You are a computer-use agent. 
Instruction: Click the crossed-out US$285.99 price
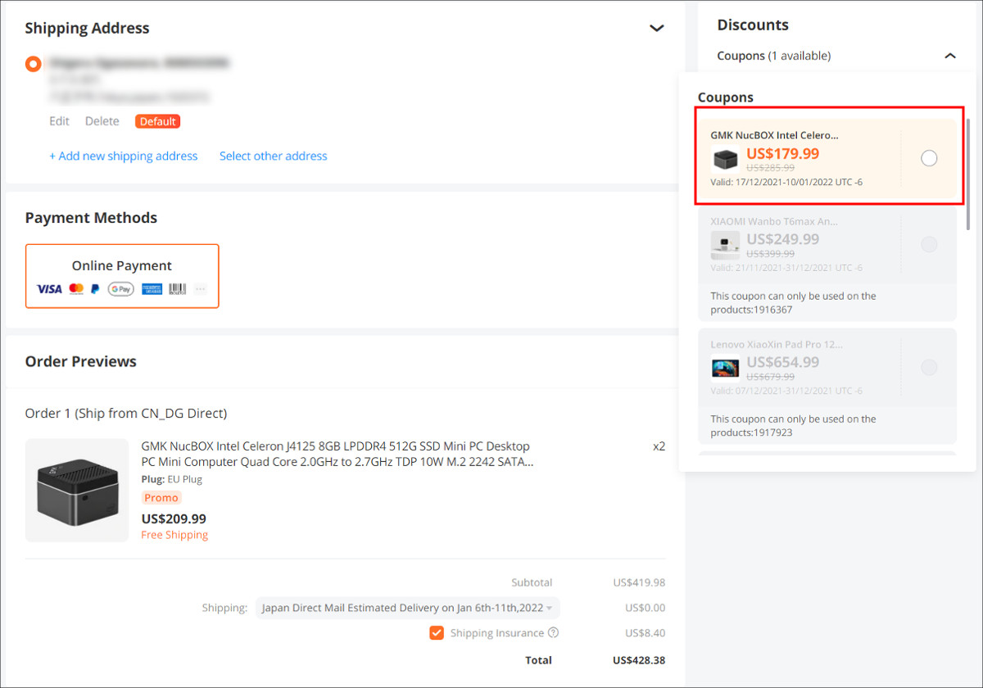click(x=770, y=167)
